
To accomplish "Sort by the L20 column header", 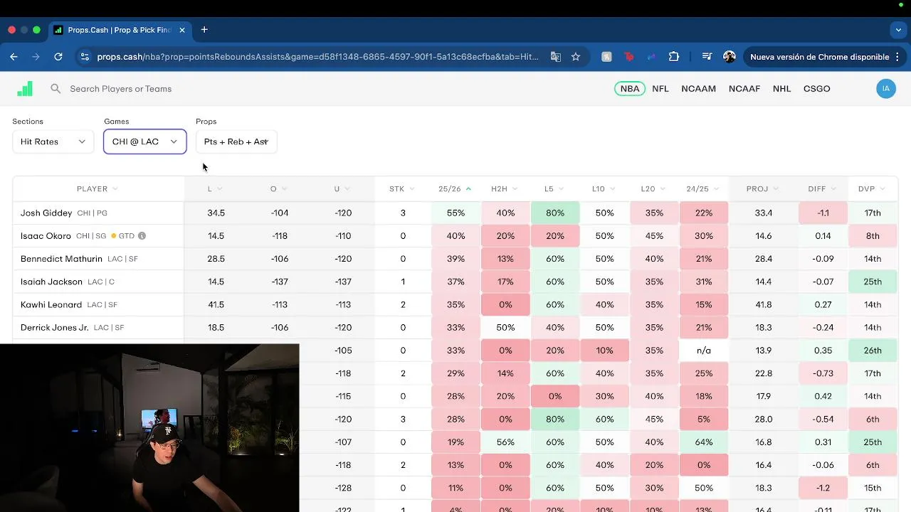I will [x=653, y=189].
